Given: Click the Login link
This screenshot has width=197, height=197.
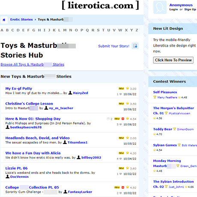Looking at the screenshot, I should pos(173,9).
